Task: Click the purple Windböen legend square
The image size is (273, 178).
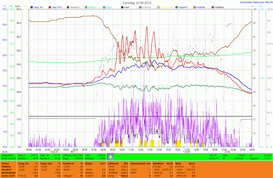Action: coord(213,7)
